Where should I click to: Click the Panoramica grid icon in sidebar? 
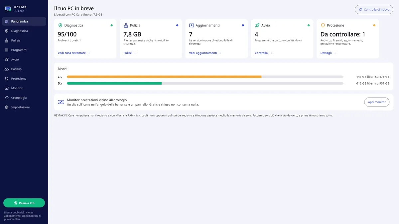tap(7, 21)
